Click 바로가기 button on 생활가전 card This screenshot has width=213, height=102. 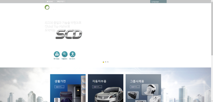pos(59,87)
